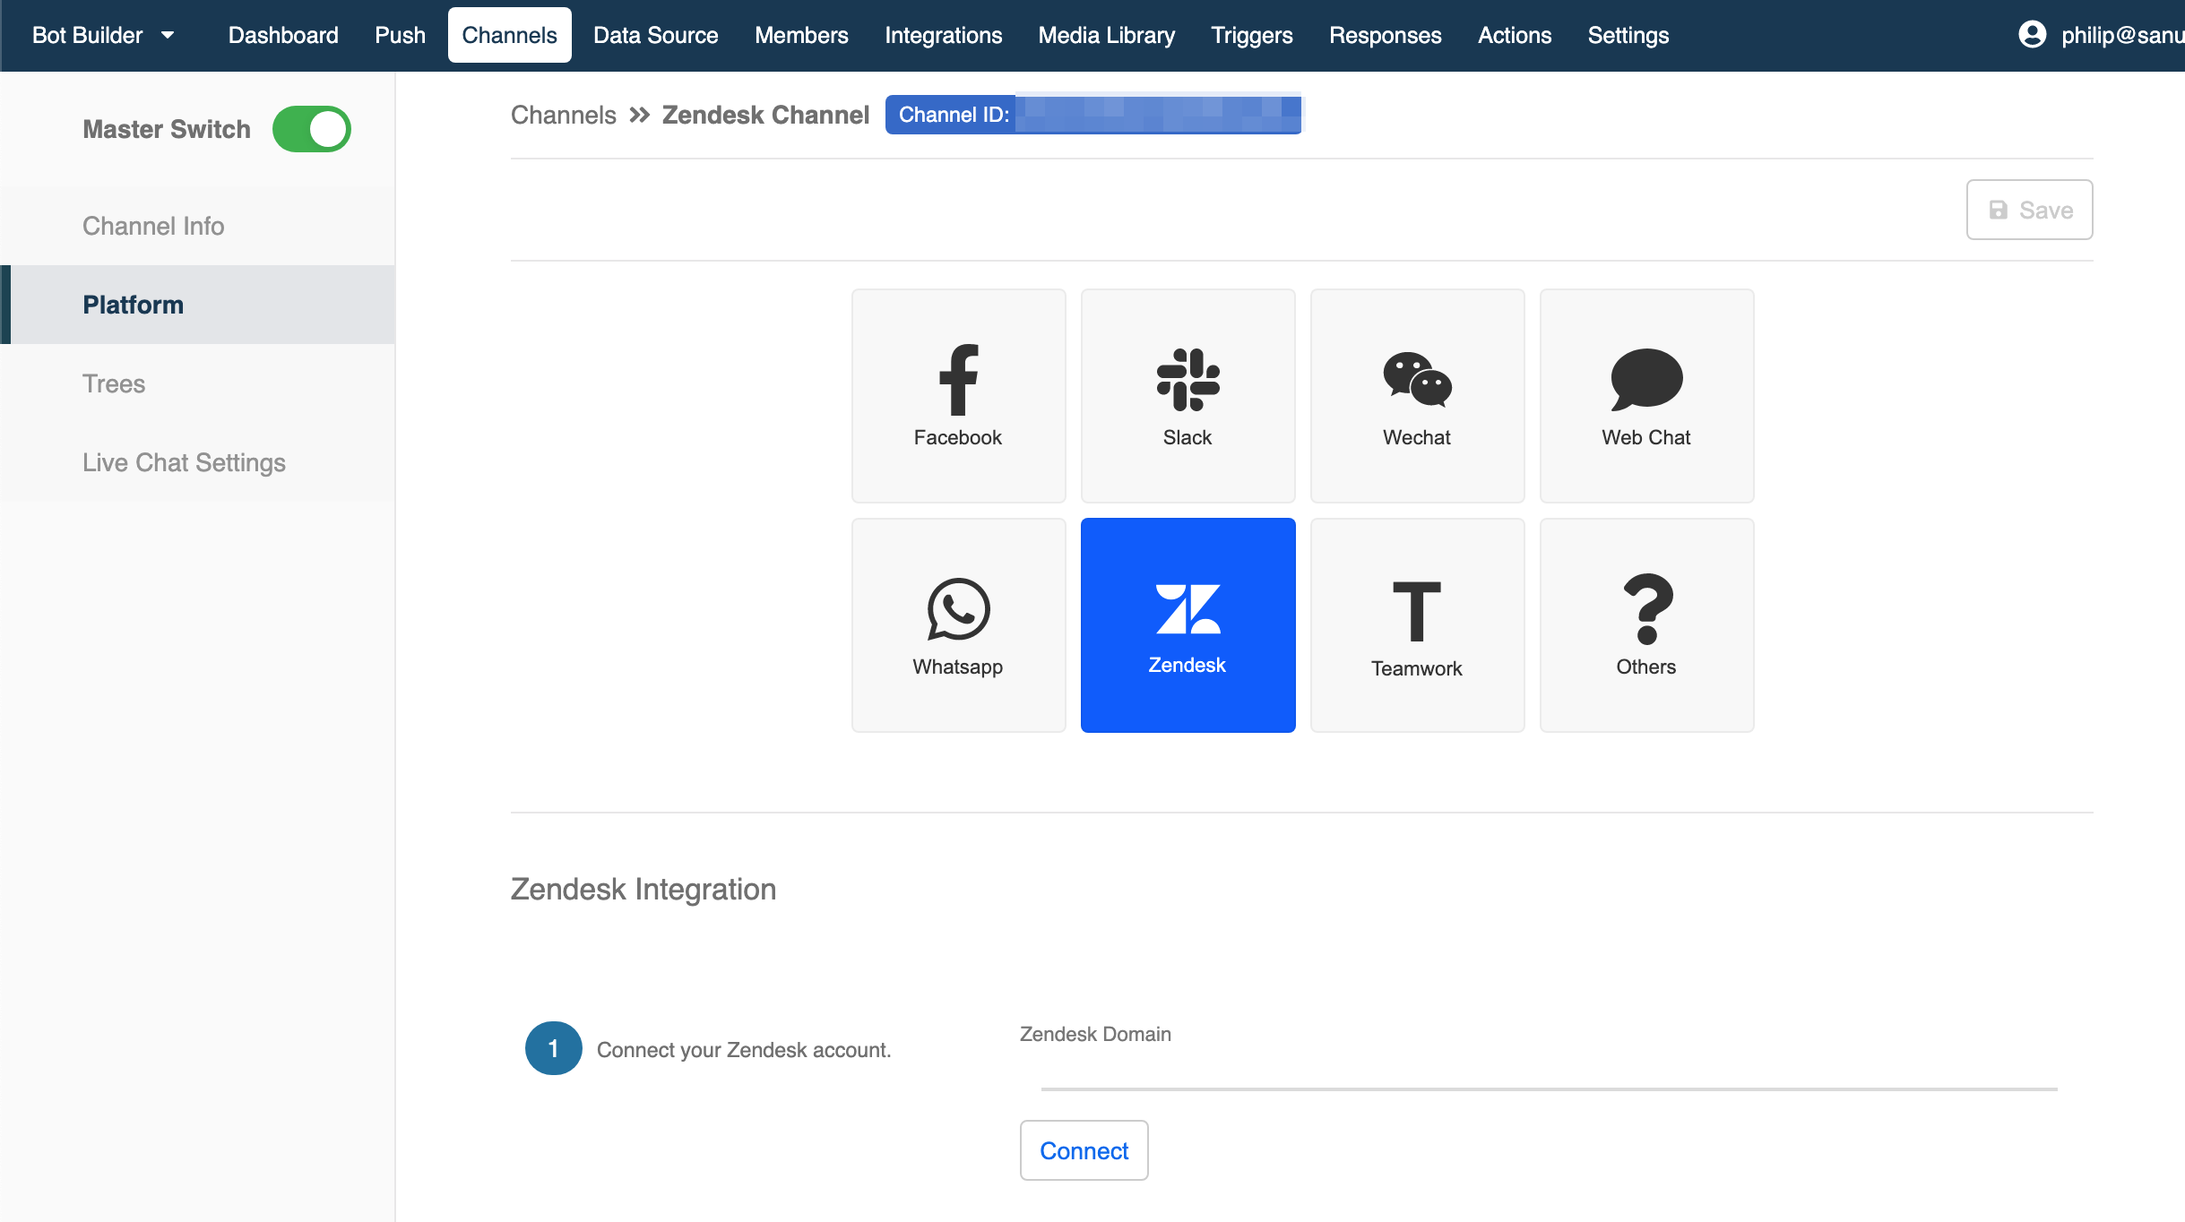This screenshot has height=1222, width=2185.
Task: Open the Channels tab in navbar
Action: (509, 35)
